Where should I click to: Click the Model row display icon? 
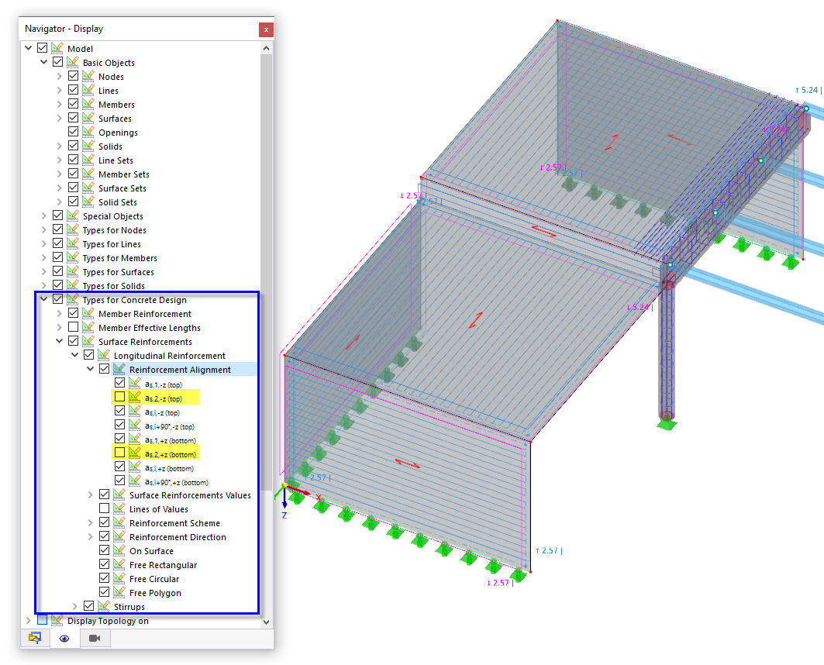coord(57,48)
